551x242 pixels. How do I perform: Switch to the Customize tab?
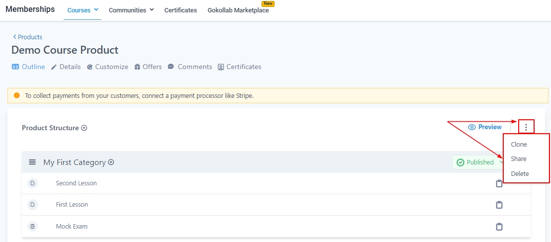107,67
